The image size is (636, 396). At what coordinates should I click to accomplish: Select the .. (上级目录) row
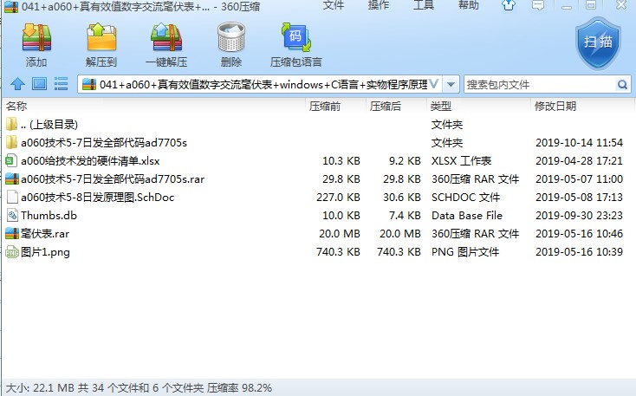click(318, 124)
